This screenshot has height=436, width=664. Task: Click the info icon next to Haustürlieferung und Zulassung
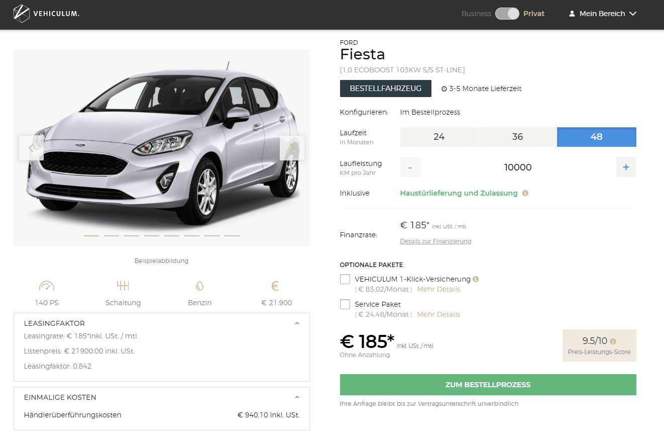coord(525,193)
